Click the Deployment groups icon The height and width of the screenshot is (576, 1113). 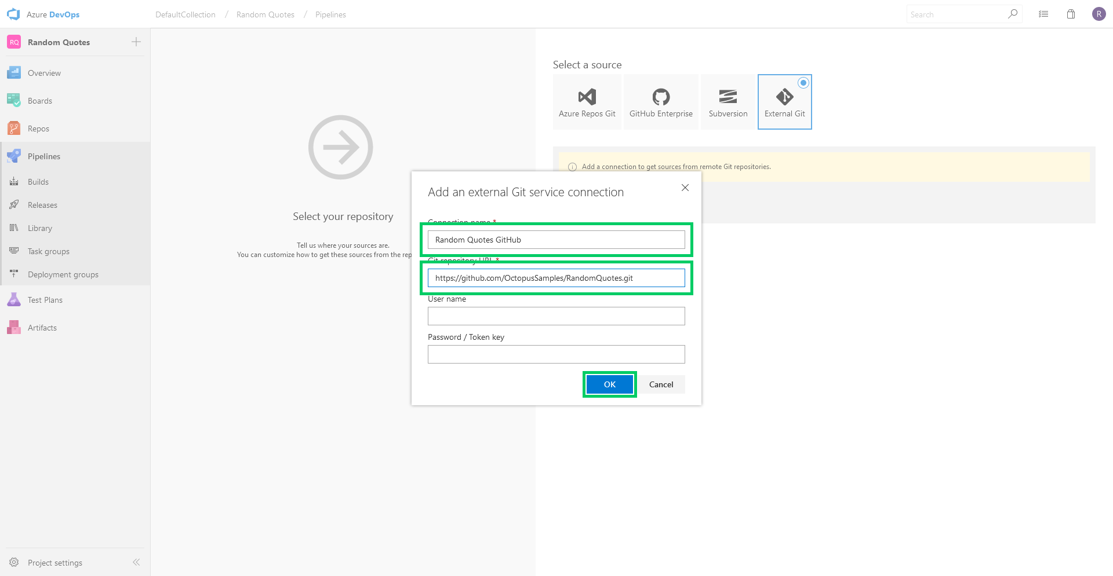[14, 274]
